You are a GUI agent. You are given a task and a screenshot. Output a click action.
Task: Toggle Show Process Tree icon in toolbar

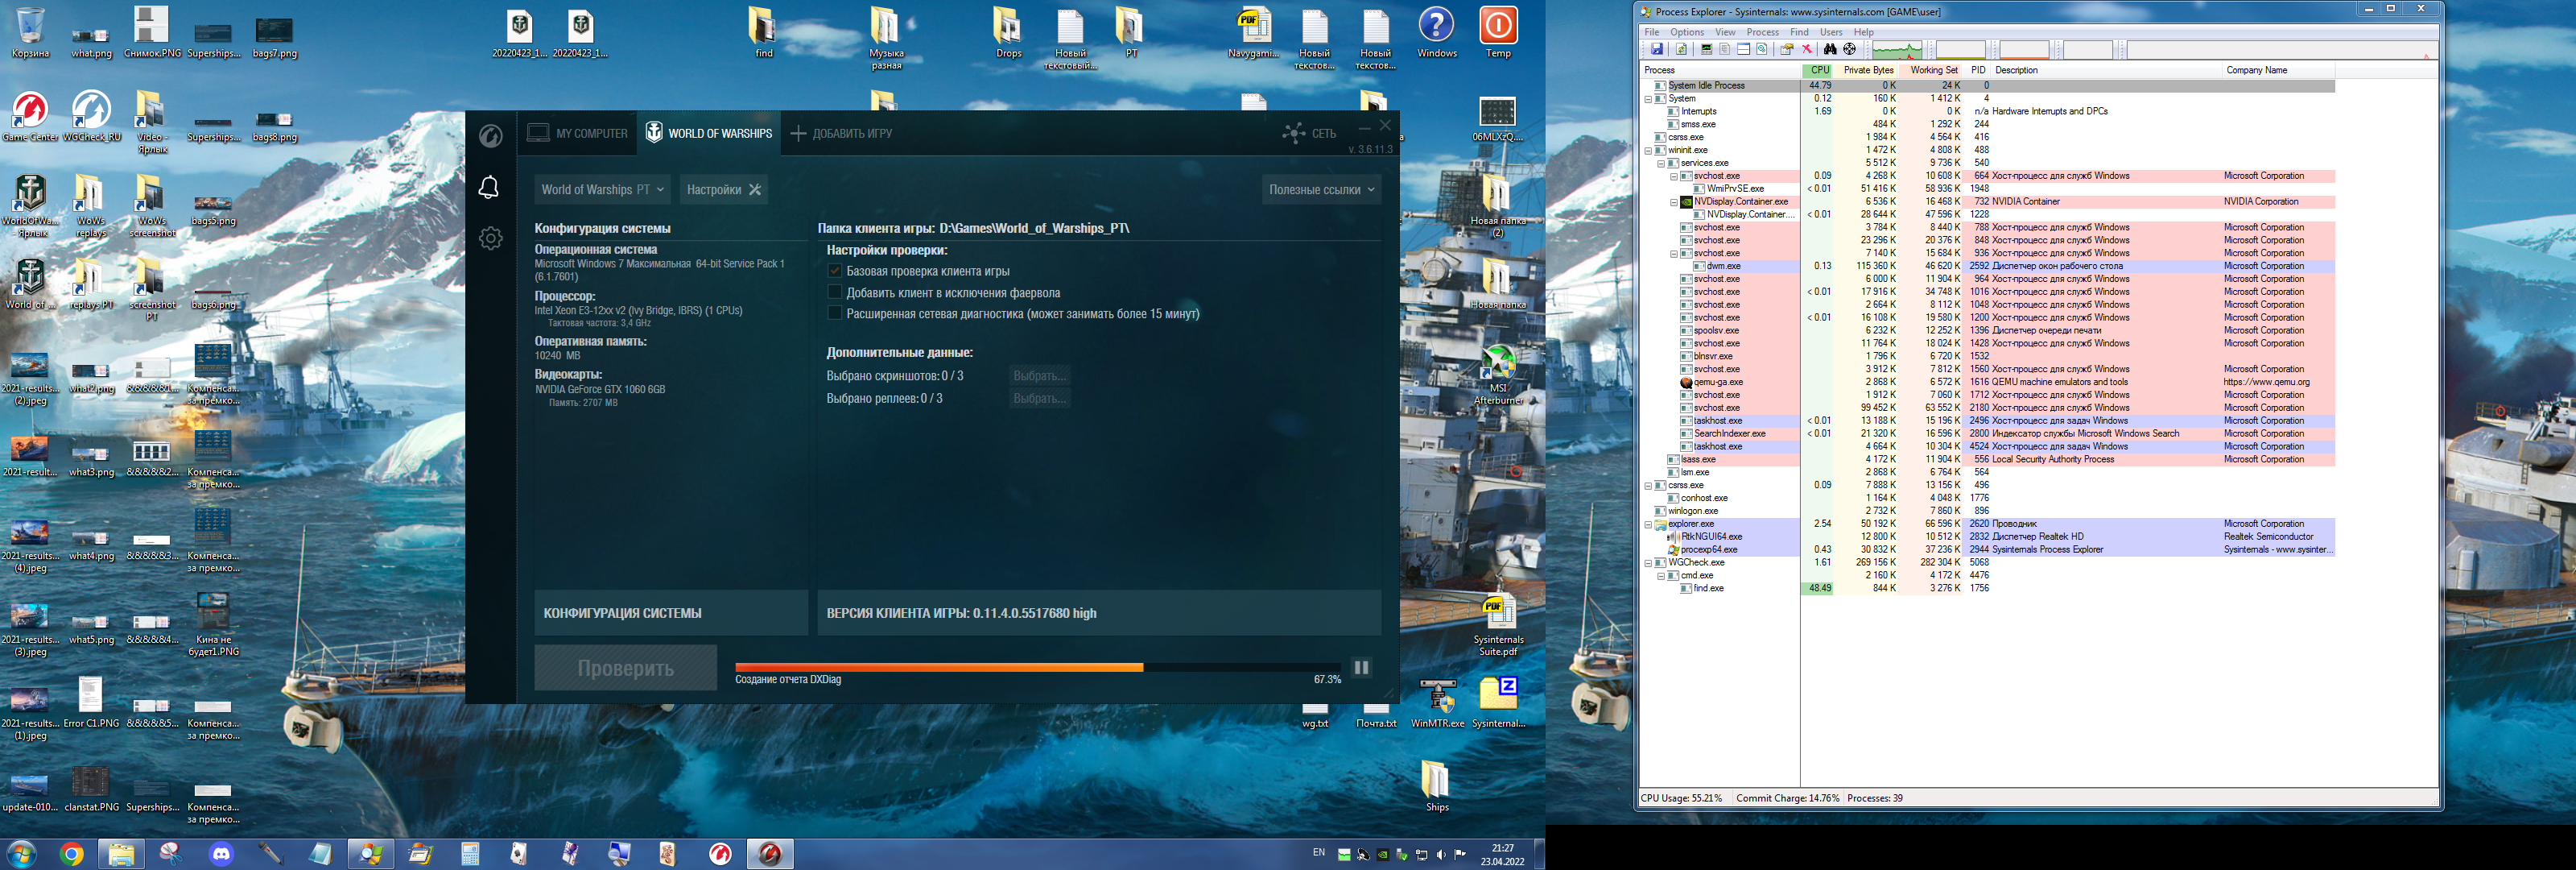tap(1724, 49)
